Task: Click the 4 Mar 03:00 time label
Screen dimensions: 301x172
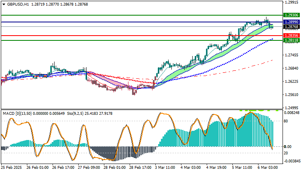Action: [x=191, y=168]
